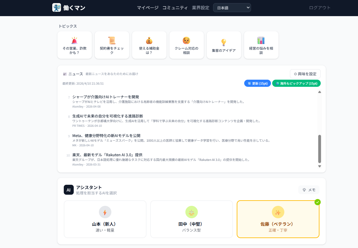Open the 日本語 language dropdown
Viewport: 358px width, 248px height.
click(232, 8)
